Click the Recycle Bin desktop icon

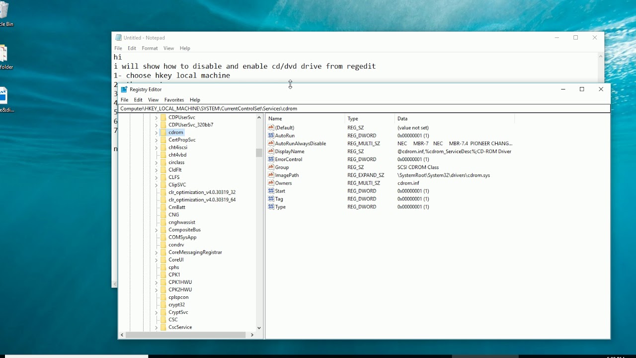[3, 11]
